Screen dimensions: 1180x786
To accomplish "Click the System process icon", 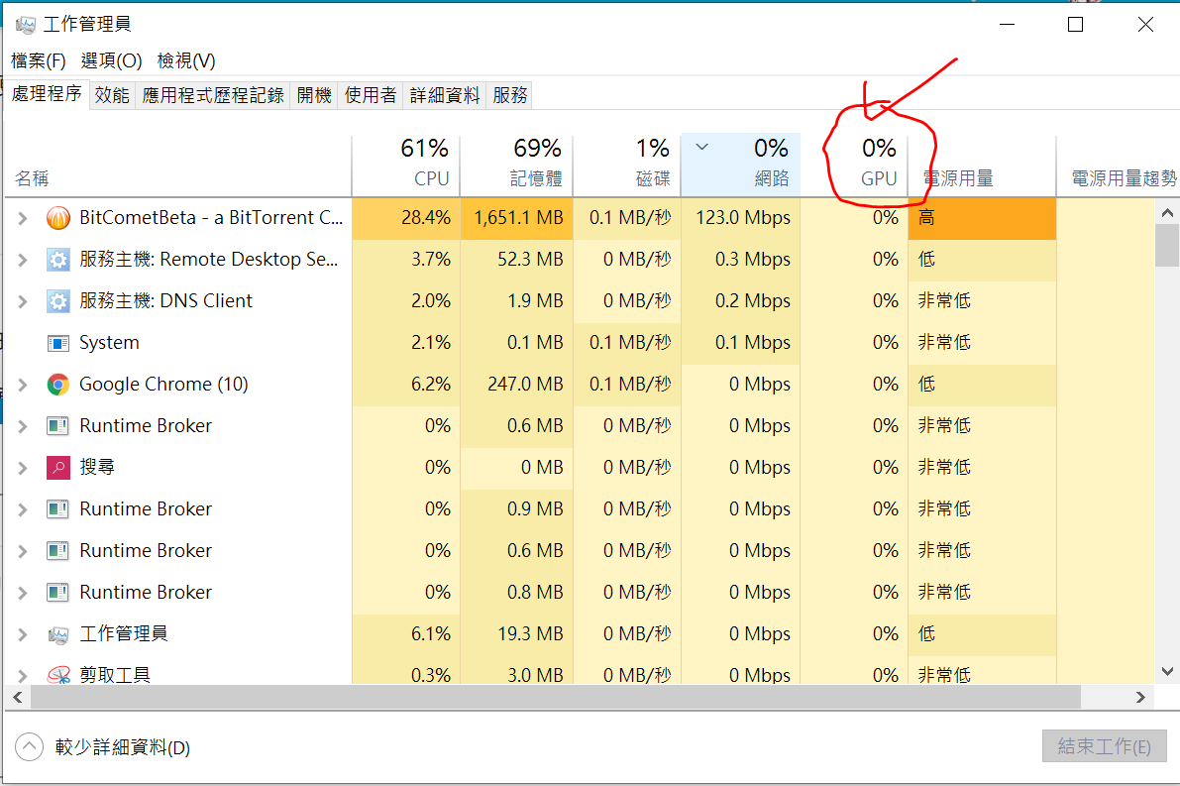I will coord(58,343).
